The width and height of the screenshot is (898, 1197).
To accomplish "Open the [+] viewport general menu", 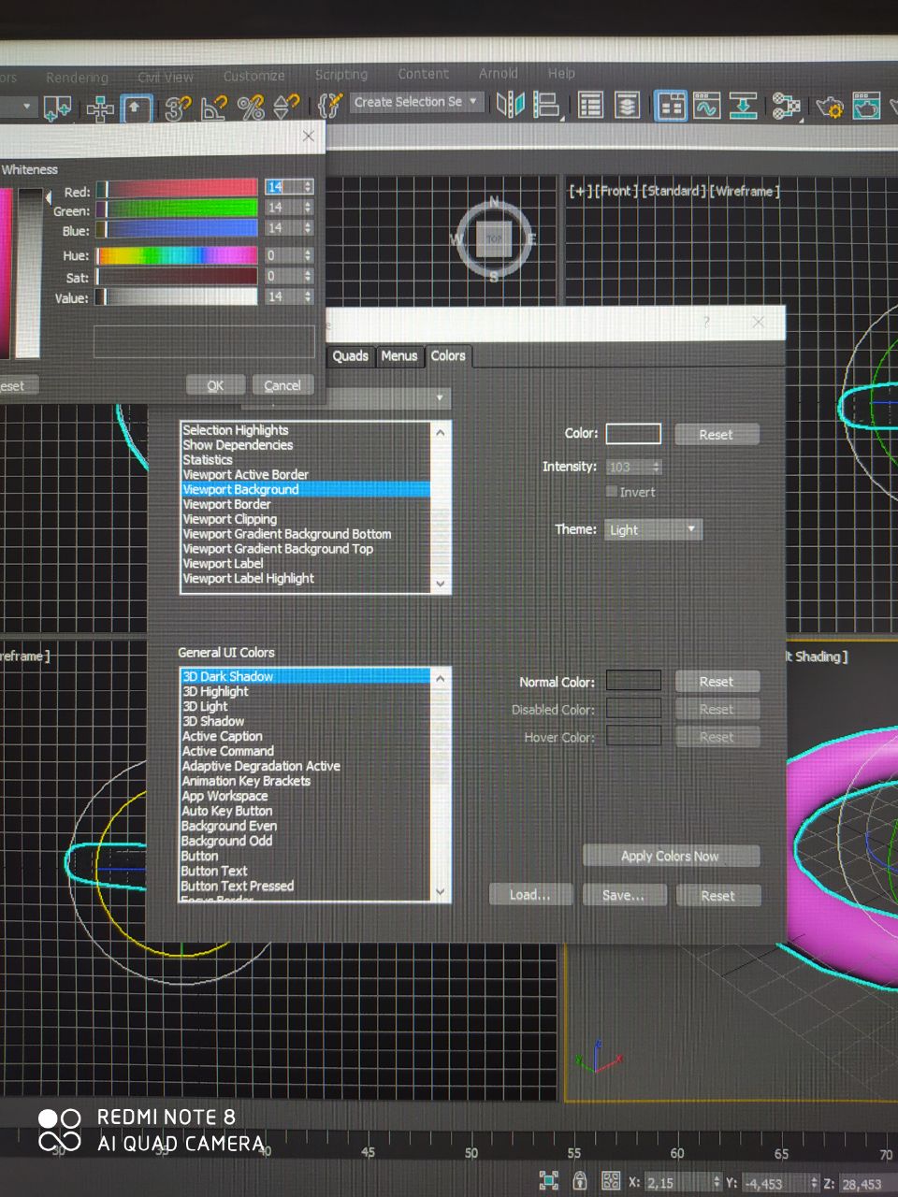I will point(581,191).
